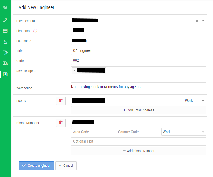Viewport: 213px width, 177px height.
Task: Expand the User account dropdown
Action: click(203, 21)
